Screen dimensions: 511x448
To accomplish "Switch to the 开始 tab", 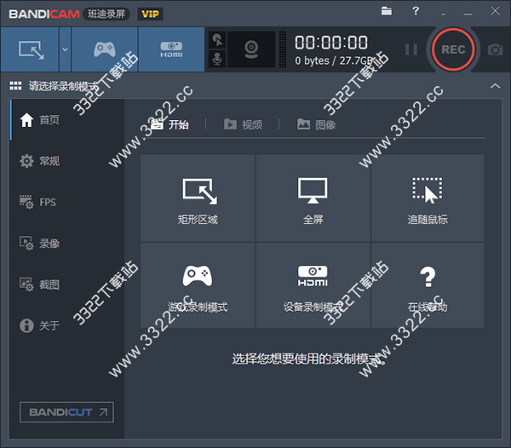I will coord(171,124).
